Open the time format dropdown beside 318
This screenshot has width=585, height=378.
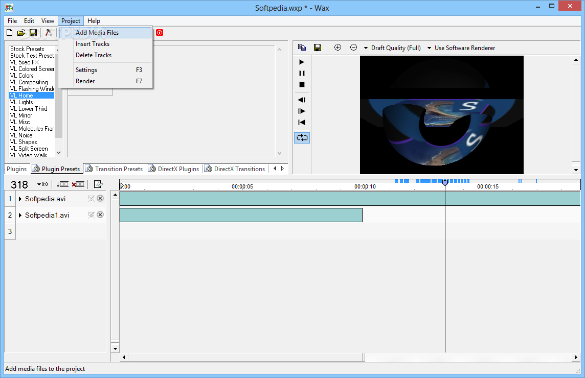click(x=42, y=184)
